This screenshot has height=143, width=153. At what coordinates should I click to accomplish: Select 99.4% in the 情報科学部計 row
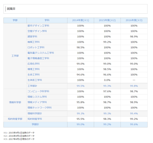134,114
